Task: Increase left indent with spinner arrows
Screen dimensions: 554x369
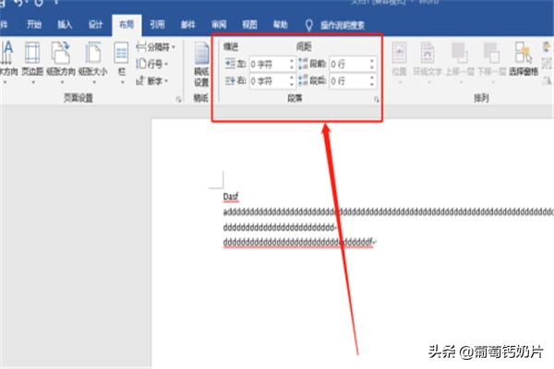Action: [292, 60]
